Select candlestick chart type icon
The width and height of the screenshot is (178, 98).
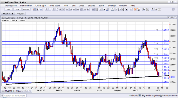(34, 9)
